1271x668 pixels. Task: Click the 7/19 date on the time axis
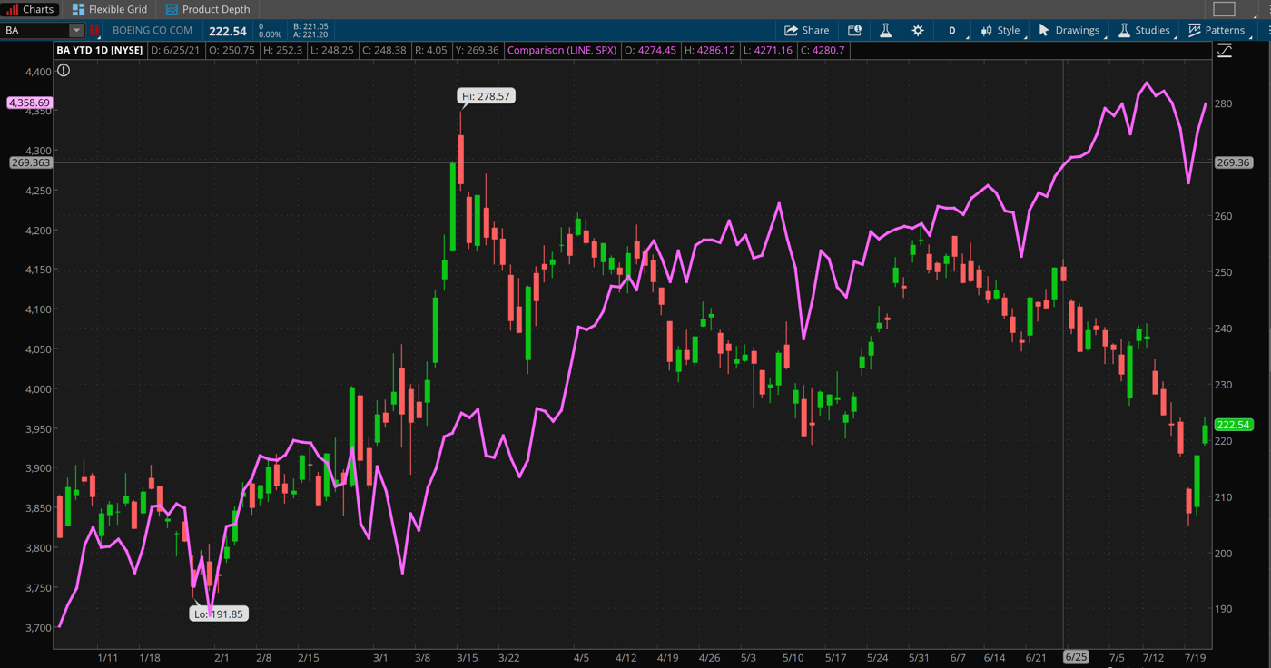click(1196, 657)
